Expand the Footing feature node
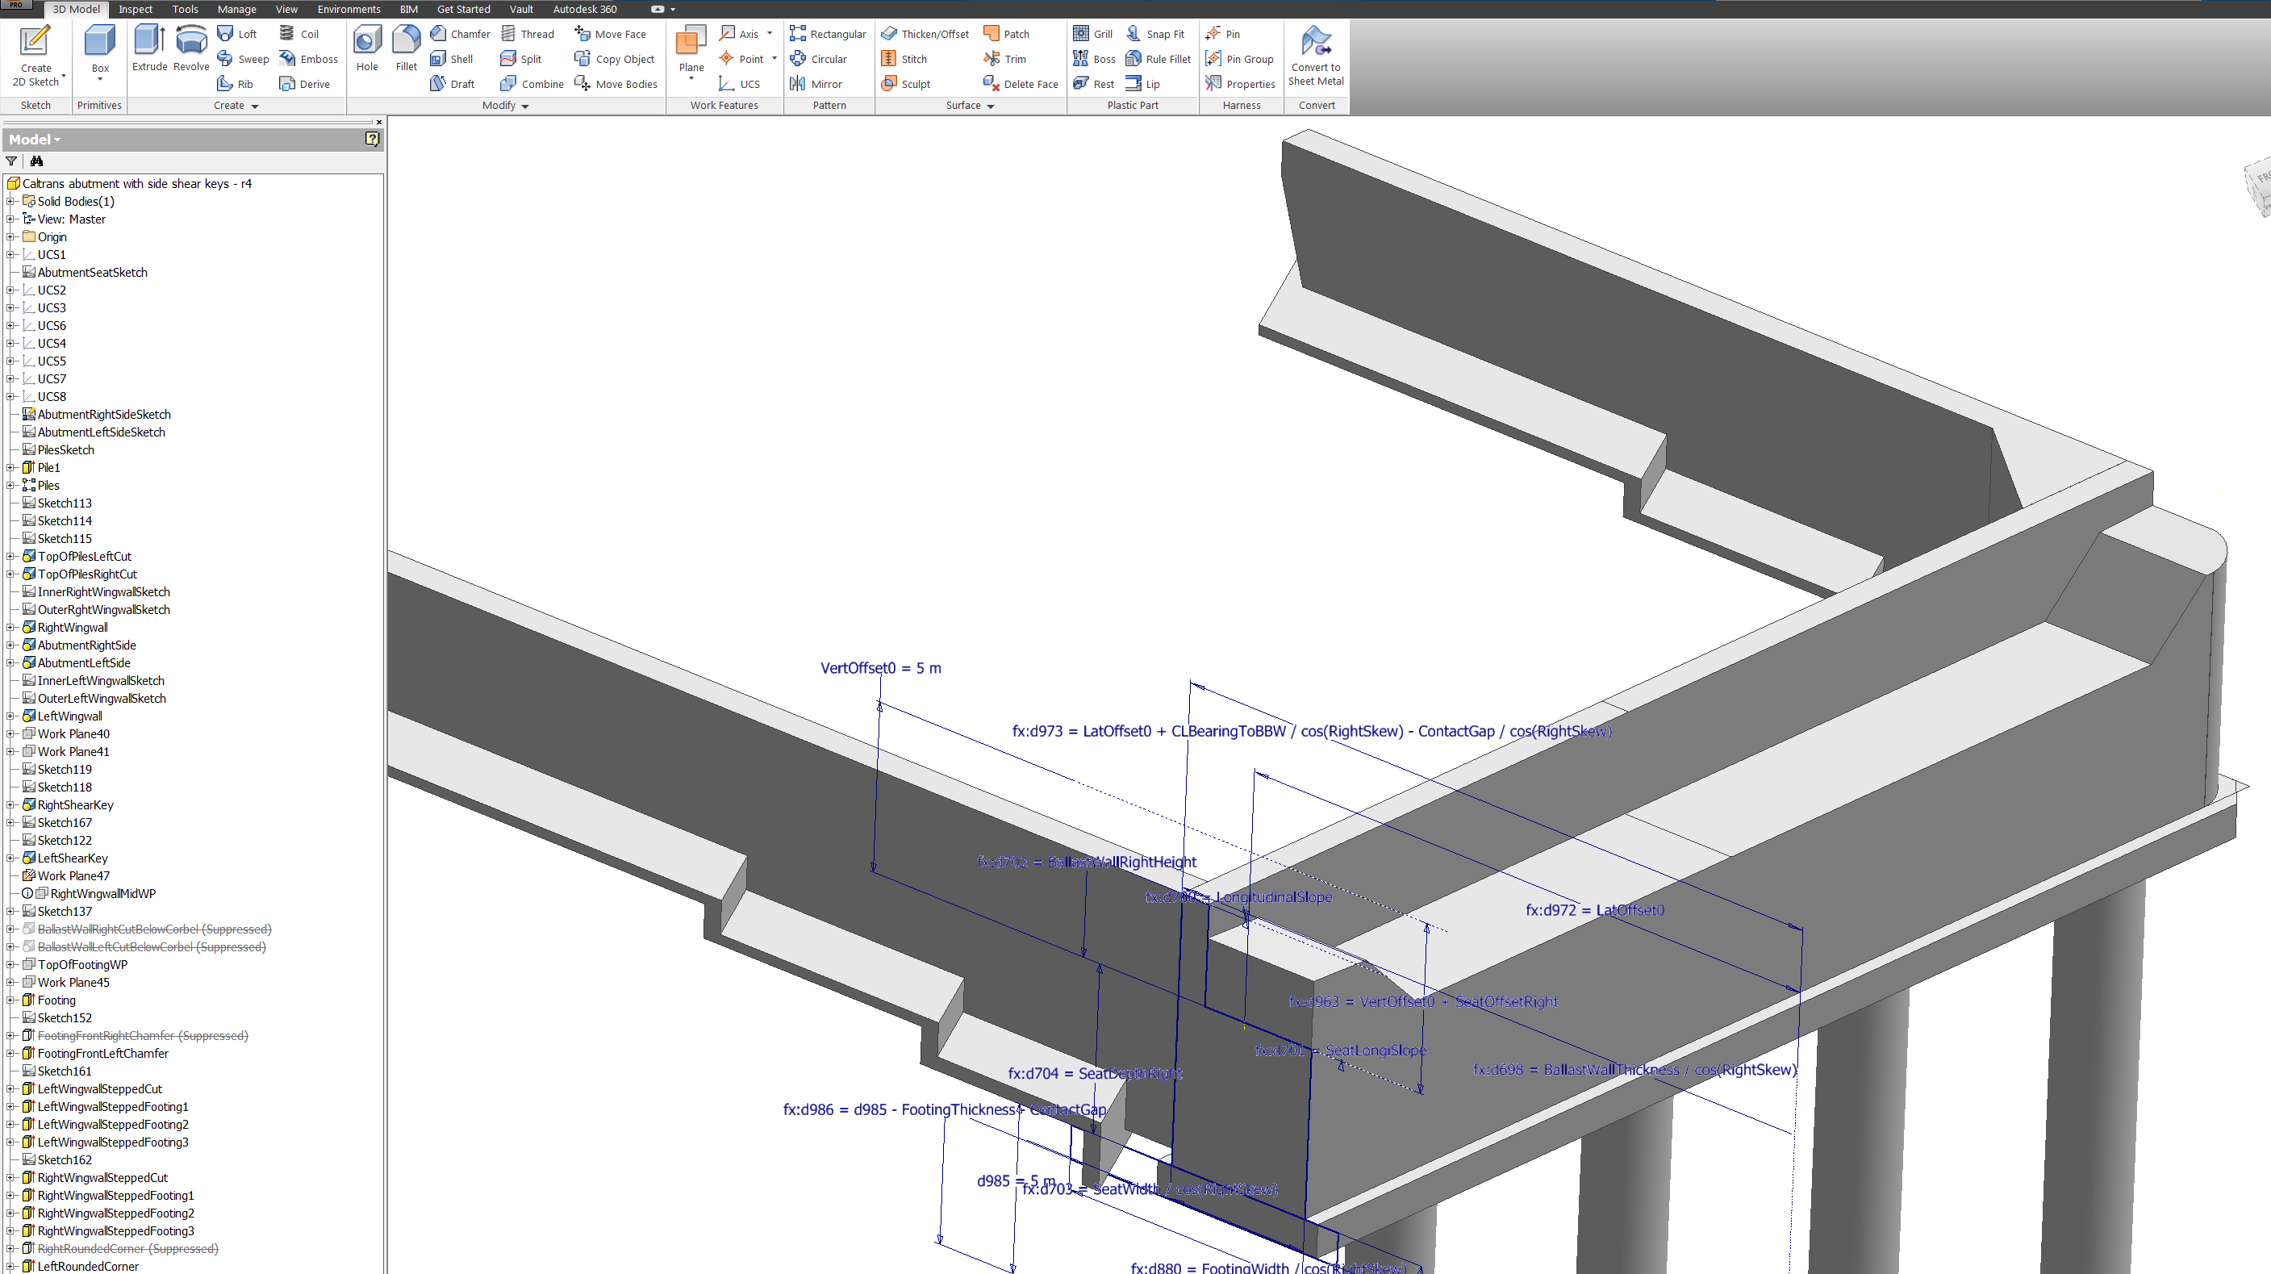Screen dimensions: 2271x1274 10,1000
